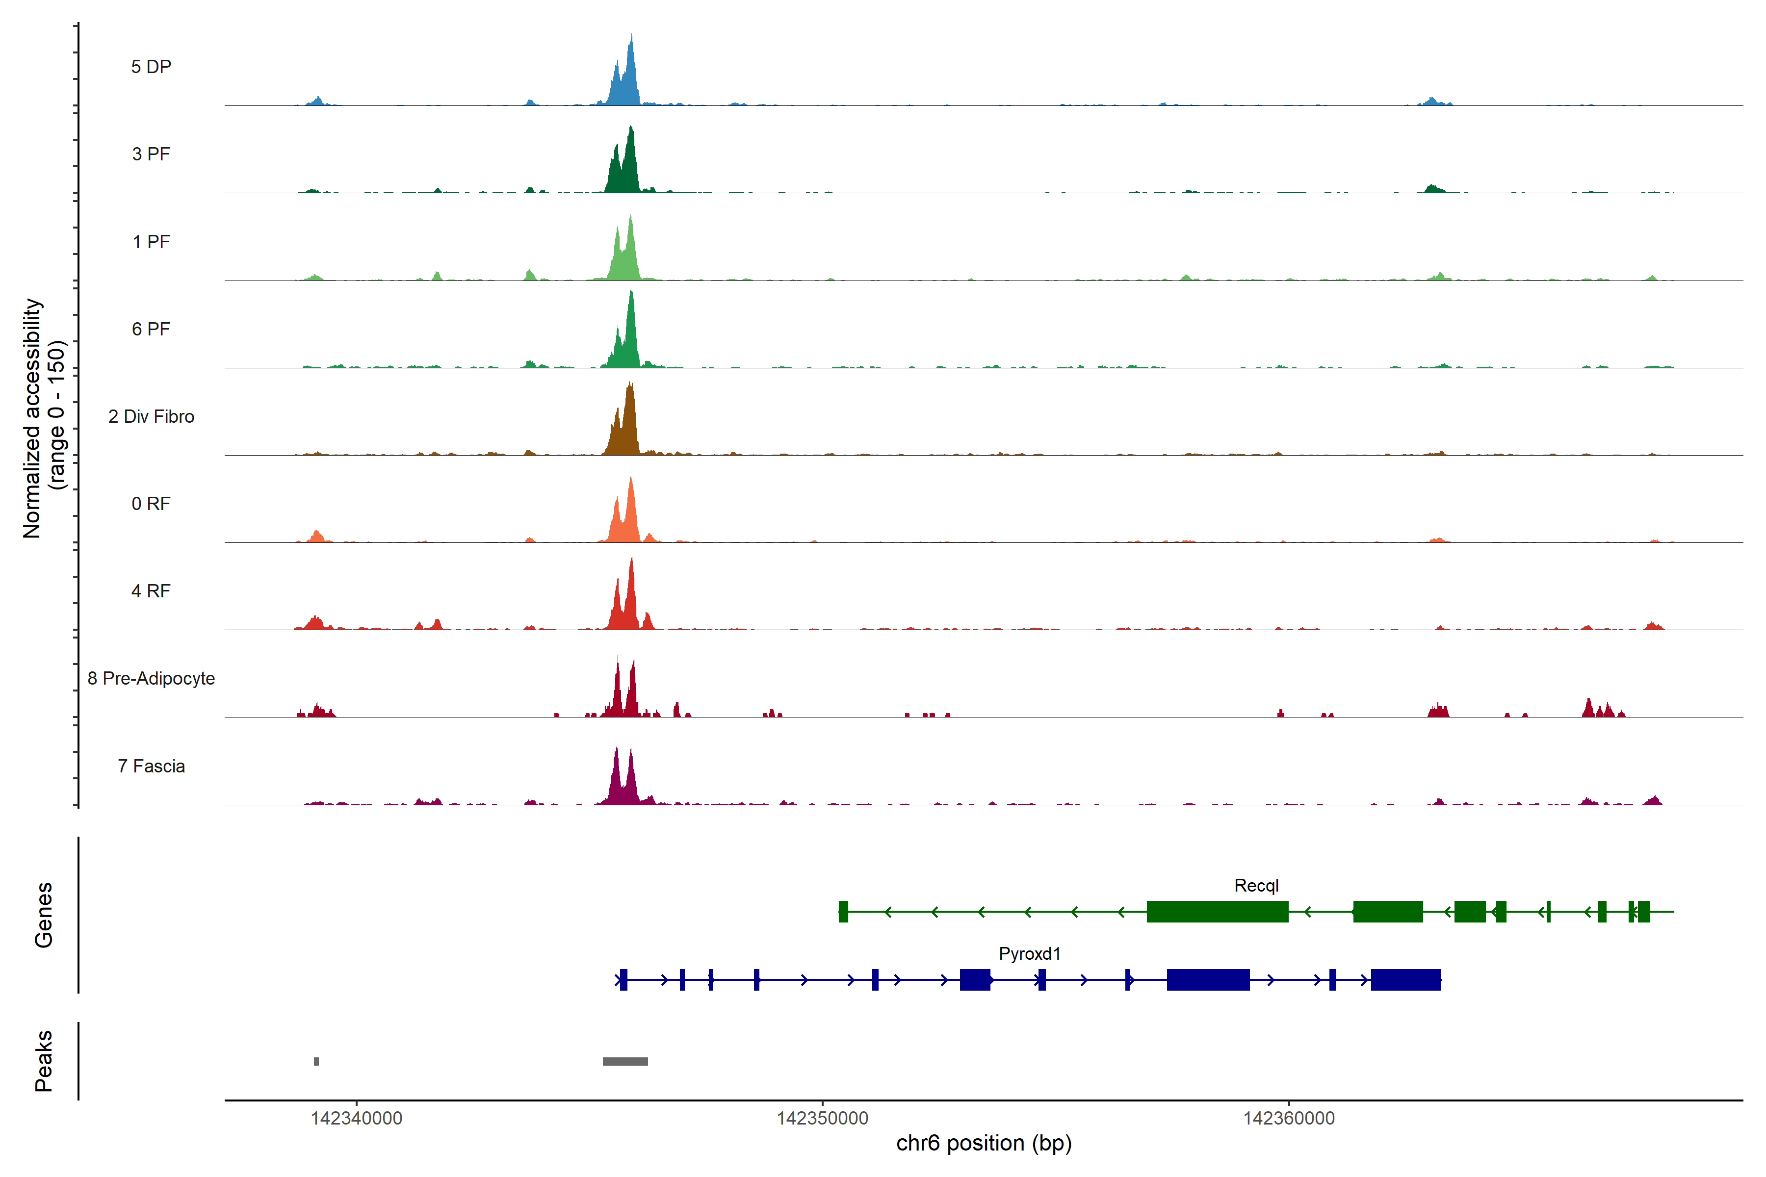The width and height of the screenshot is (1766, 1177).
Task: Select the 7 Fascia track label
Action: (x=151, y=766)
